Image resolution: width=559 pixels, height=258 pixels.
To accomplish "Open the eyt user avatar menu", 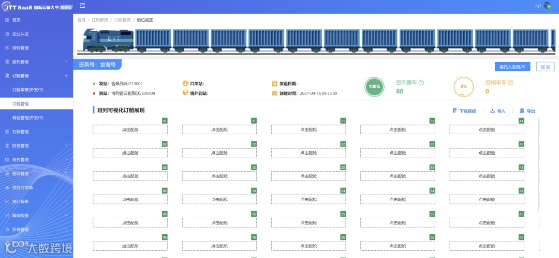I will tap(547, 6).
